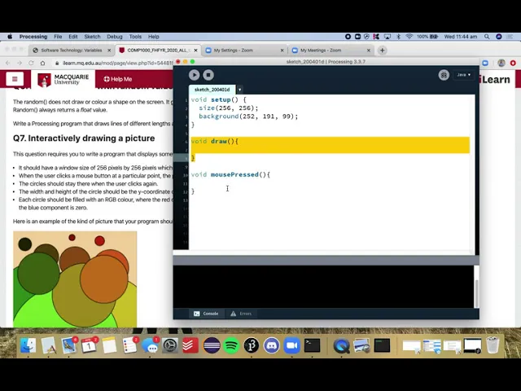The height and width of the screenshot is (391, 521).
Task: Place cursor on the mousePressed line
Action: coord(230,174)
